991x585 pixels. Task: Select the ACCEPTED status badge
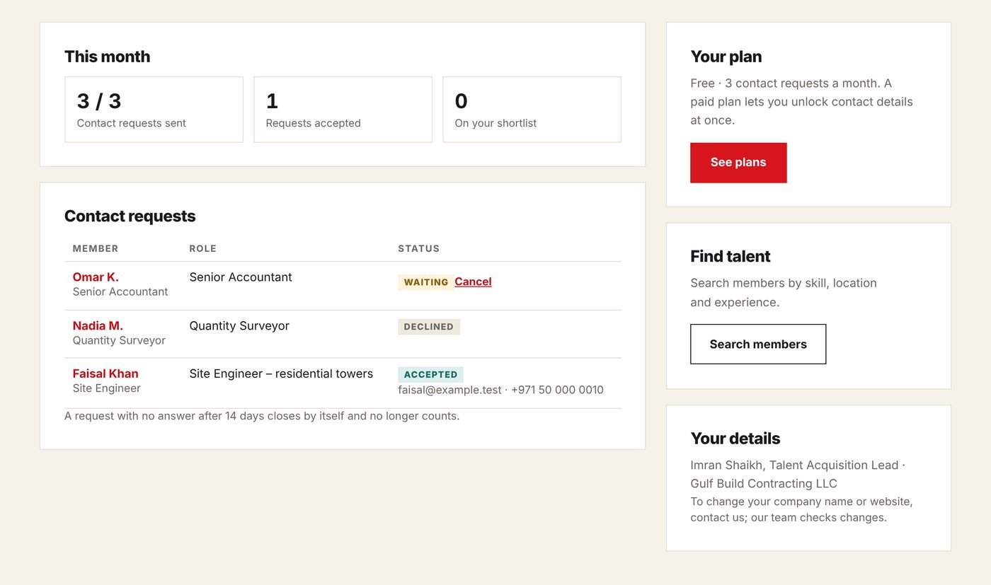coord(430,375)
